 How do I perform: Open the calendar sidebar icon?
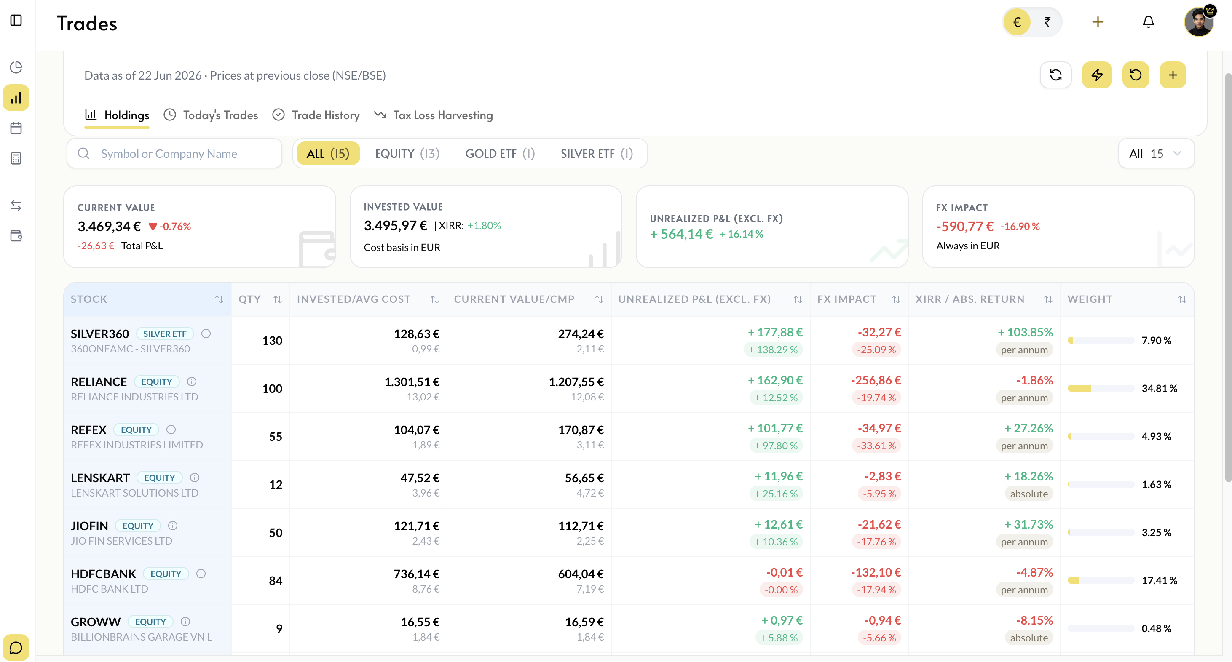16,128
